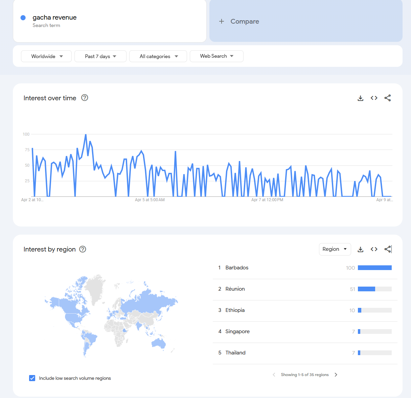The width and height of the screenshot is (411, 398).
Task: Share the Interest over time chart
Action: [x=388, y=98]
